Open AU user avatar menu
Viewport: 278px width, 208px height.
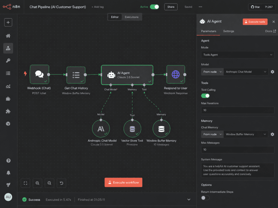pos(8,197)
